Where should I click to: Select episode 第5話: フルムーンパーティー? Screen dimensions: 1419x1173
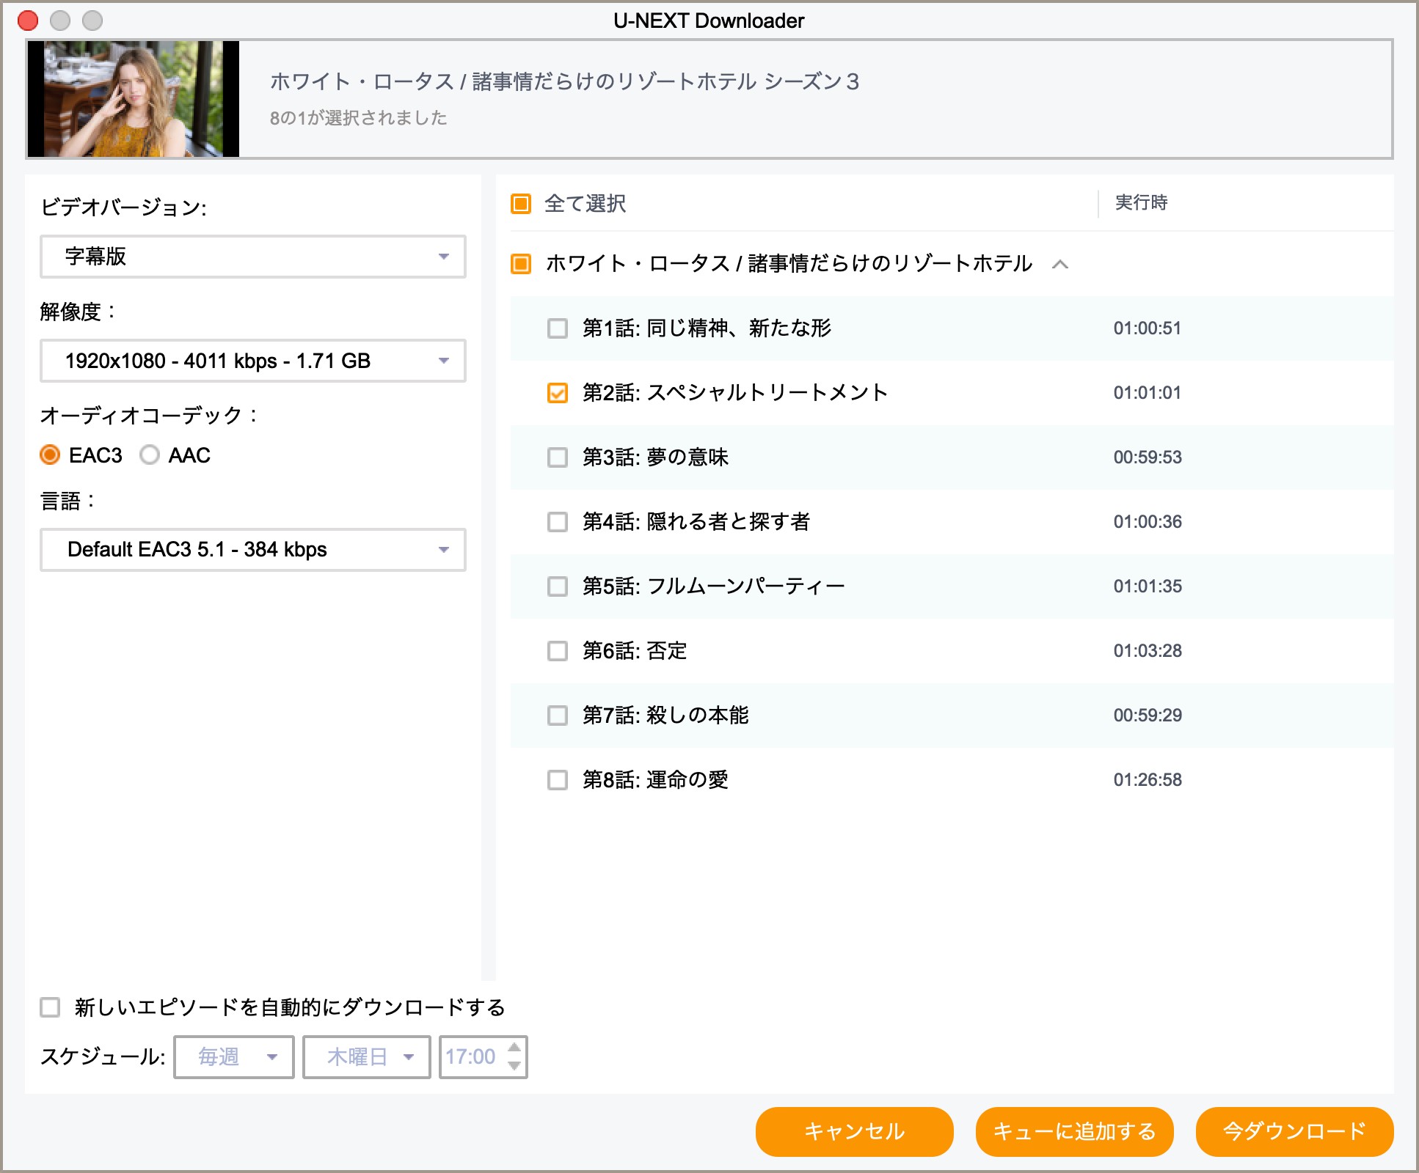pos(558,586)
